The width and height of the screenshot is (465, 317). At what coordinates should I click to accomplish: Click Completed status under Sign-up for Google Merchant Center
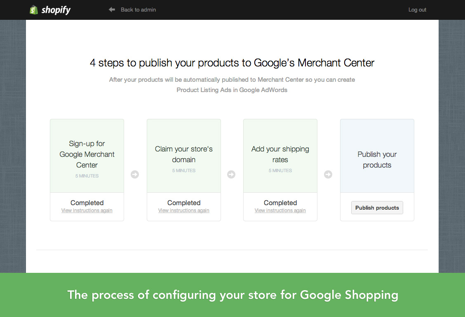(x=87, y=203)
